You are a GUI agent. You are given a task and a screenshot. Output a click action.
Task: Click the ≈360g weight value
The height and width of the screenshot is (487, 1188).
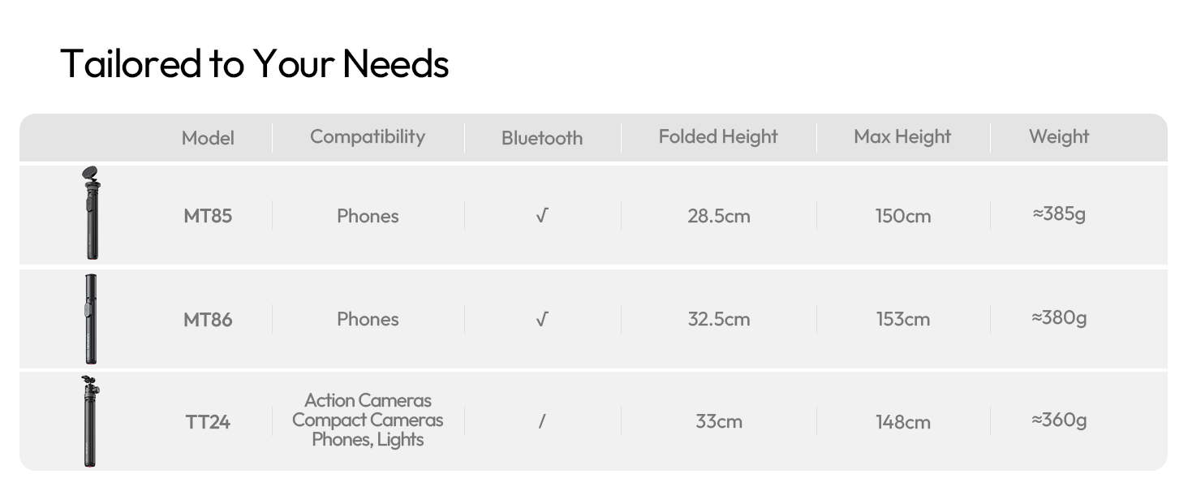click(x=1059, y=420)
